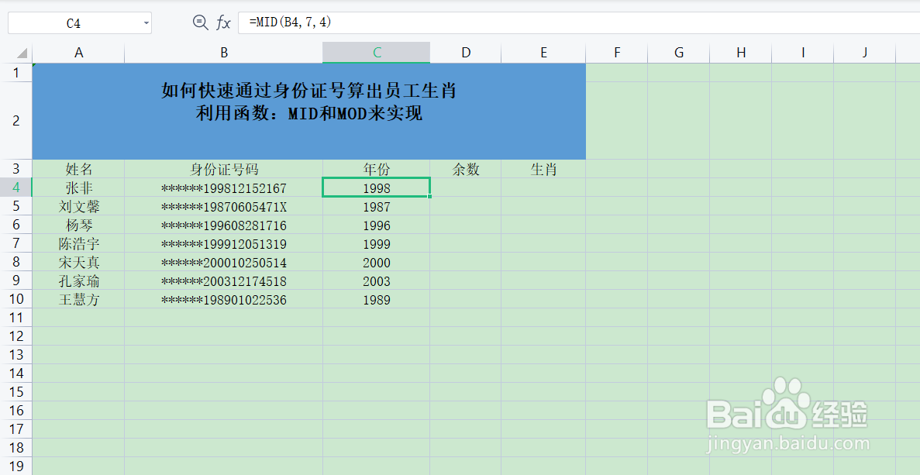Viewport: 920px width, 475px height.
Task: Click the 余数 header cell
Action: [466, 169]
